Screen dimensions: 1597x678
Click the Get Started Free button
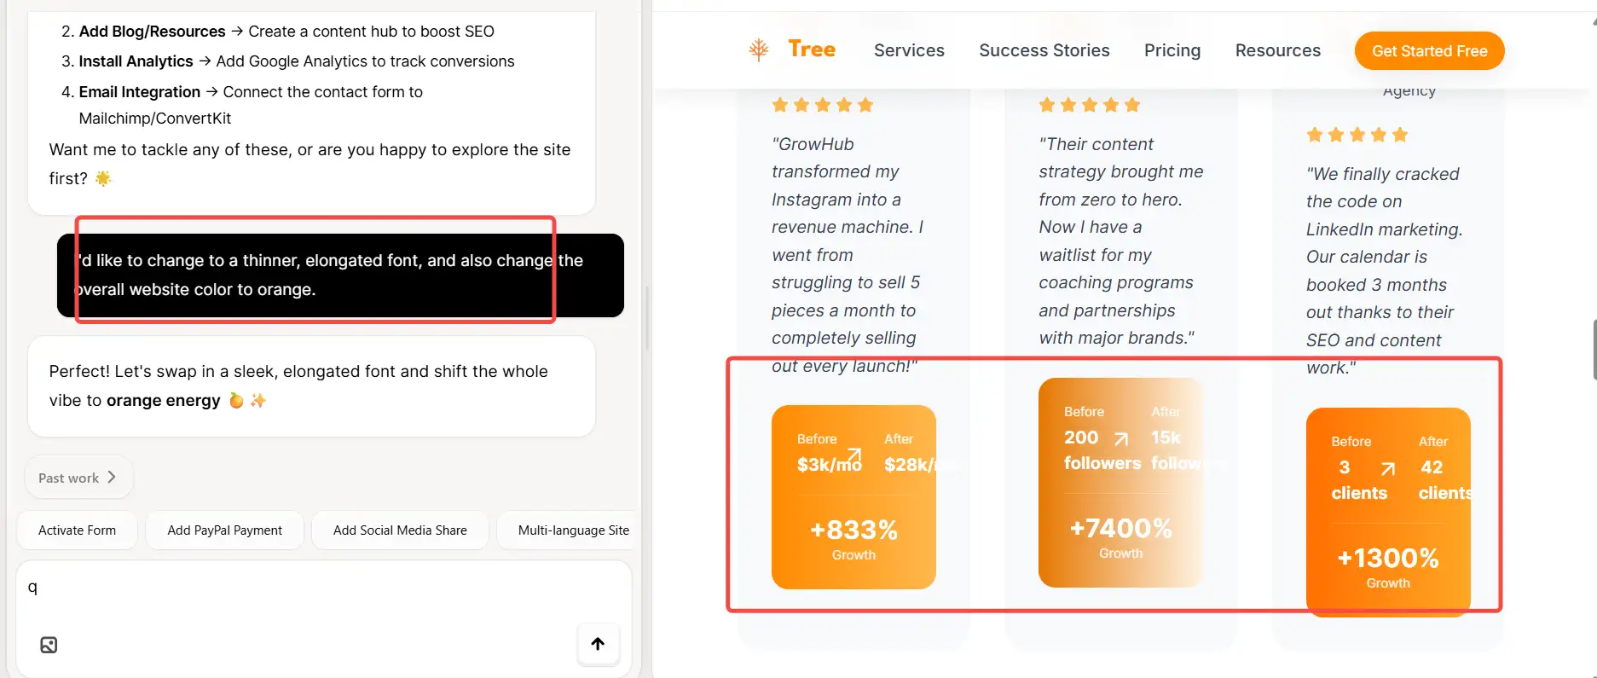pyautogui.click(x=1429, y=51)
